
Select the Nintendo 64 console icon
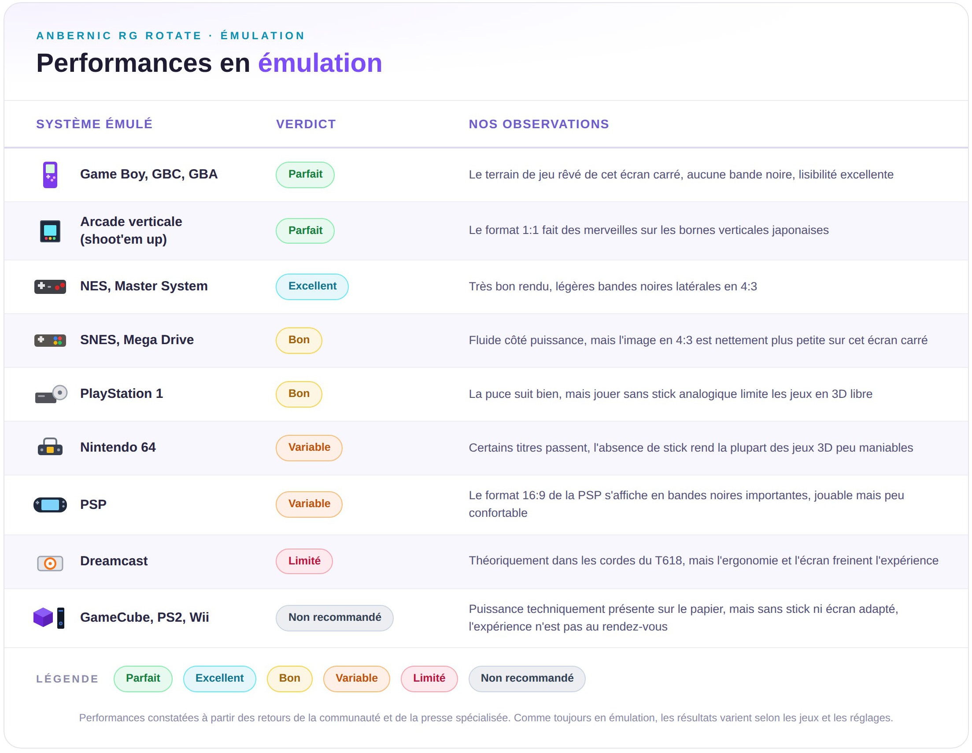[50, 447]
